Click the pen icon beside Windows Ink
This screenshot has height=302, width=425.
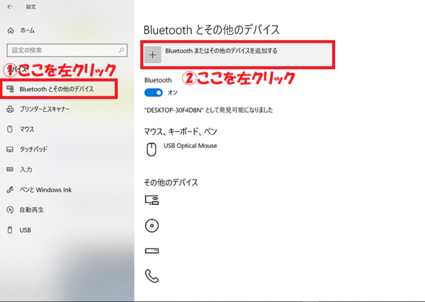click(10, 190)
